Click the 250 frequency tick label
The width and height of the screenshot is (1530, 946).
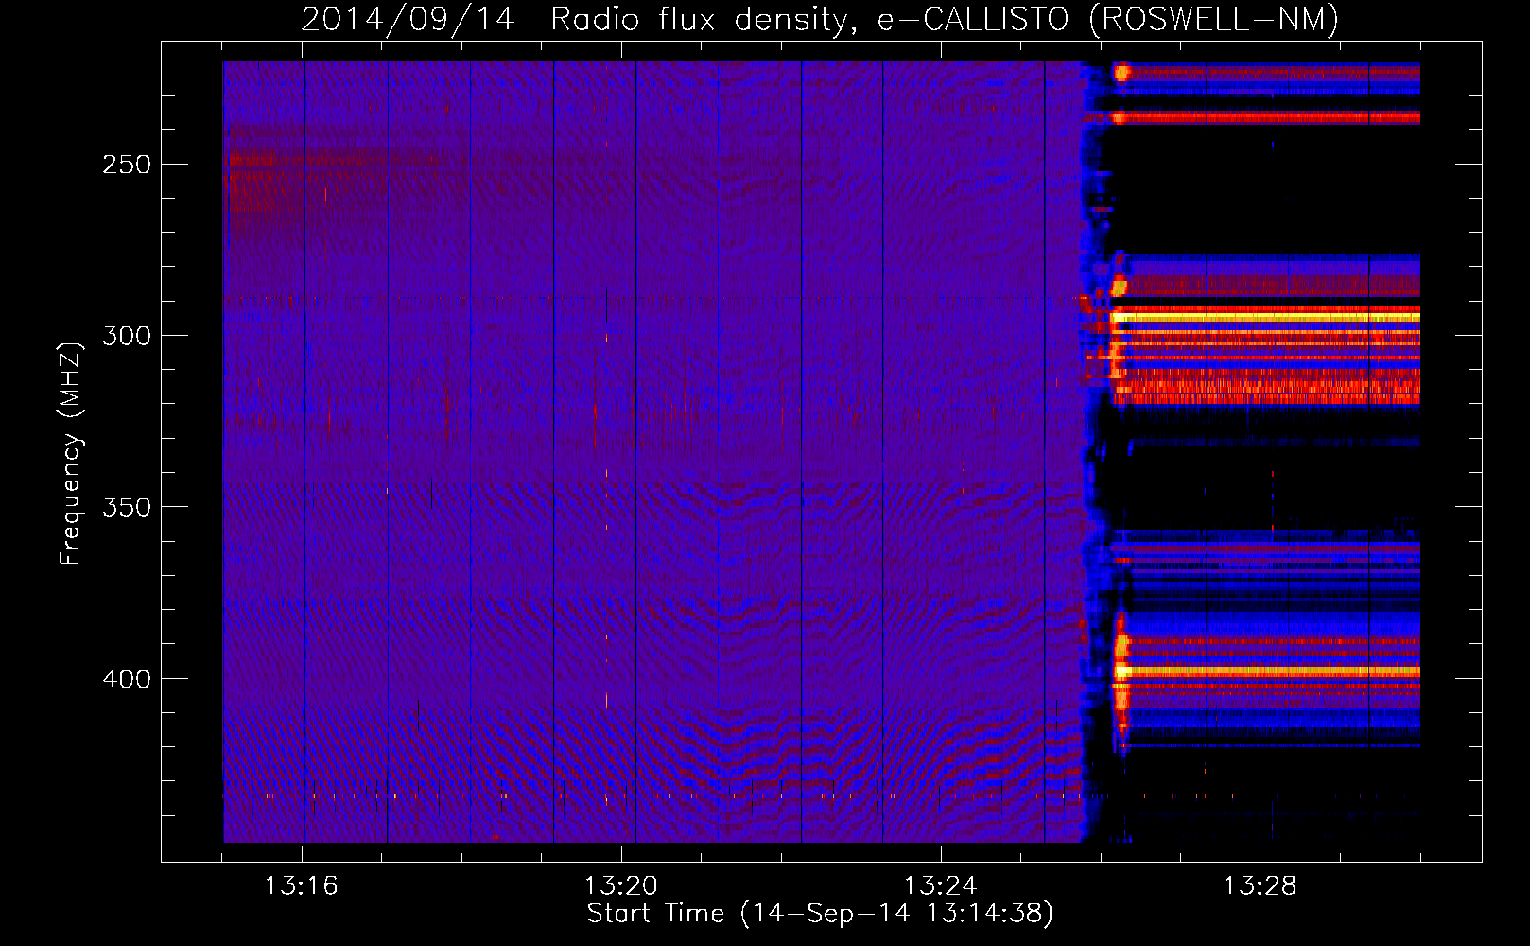[127, 165]
